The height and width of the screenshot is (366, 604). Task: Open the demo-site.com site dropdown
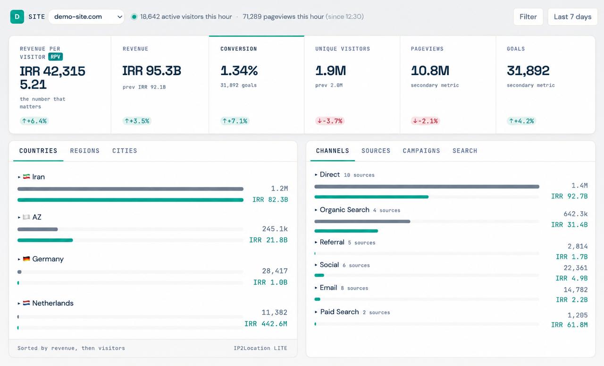click(86, 17)
